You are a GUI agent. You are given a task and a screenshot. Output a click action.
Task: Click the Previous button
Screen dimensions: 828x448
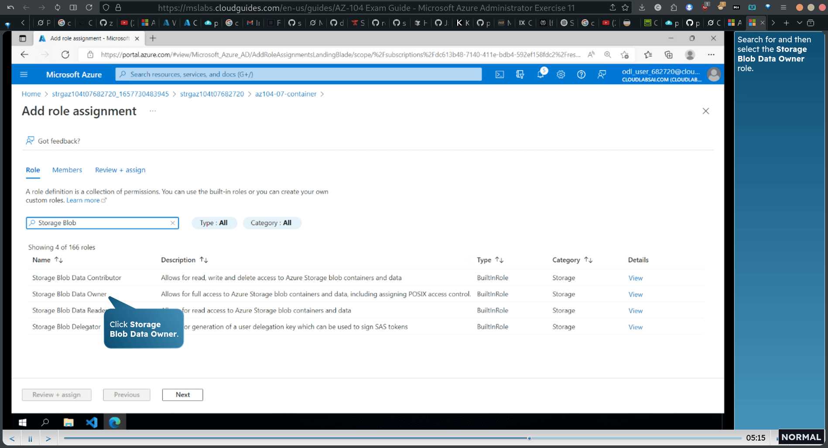127,395
